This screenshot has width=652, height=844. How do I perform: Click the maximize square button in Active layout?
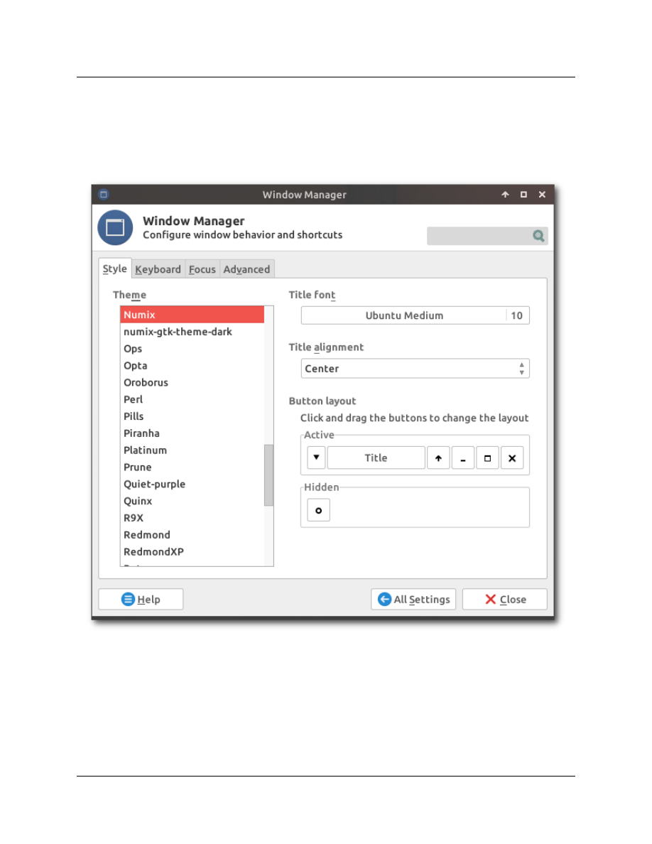487,458
